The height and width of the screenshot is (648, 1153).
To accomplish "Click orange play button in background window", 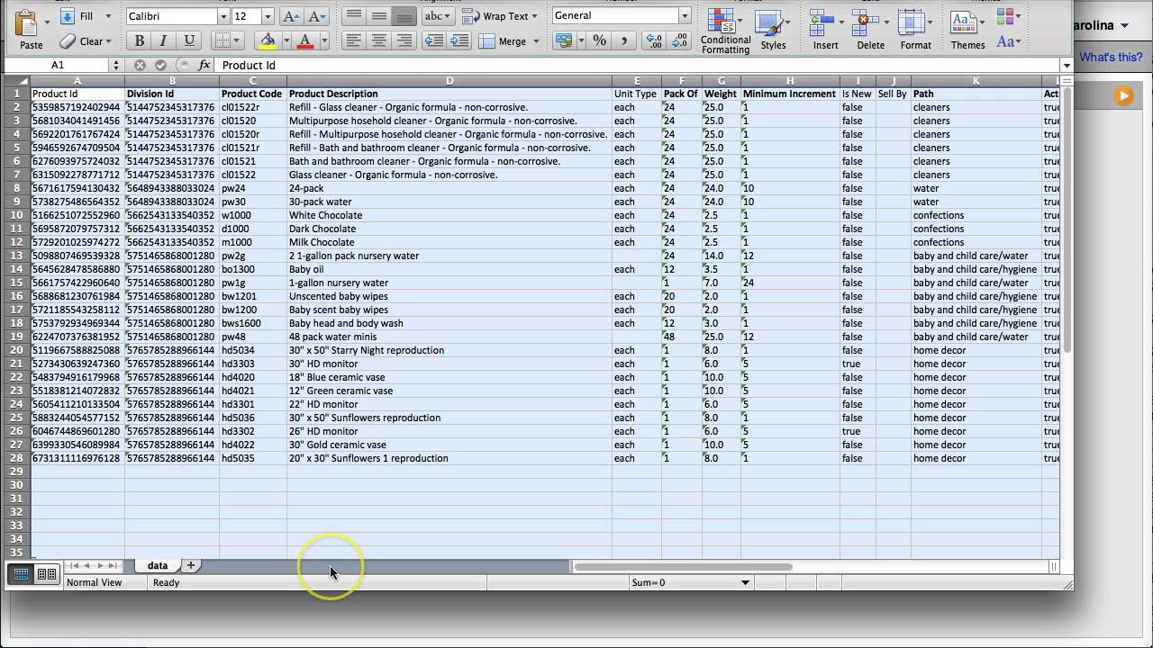I will 1123,95.
